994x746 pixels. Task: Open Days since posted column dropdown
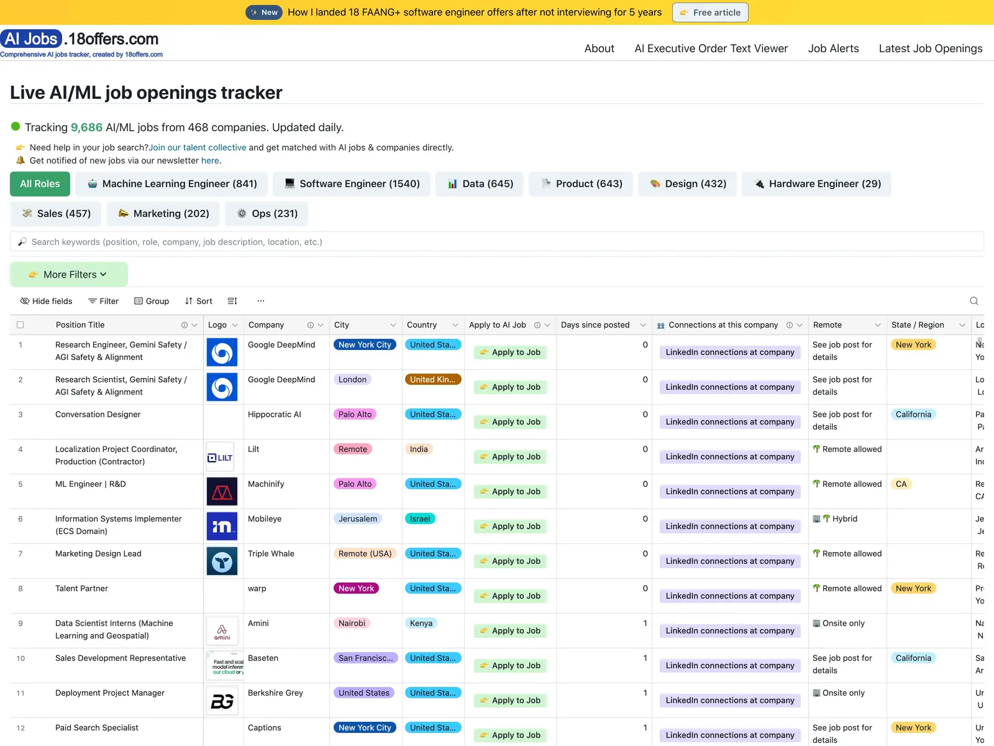[642, 325]
